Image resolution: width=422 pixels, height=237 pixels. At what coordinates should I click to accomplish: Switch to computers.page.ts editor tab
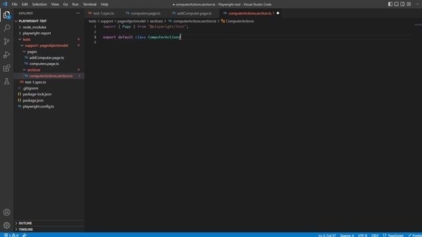(145, 13)
